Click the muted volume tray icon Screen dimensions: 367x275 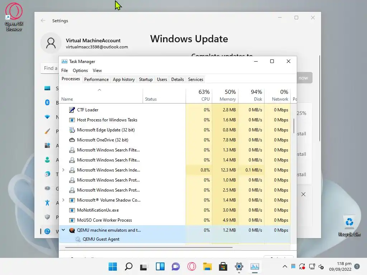click(321, 266)
